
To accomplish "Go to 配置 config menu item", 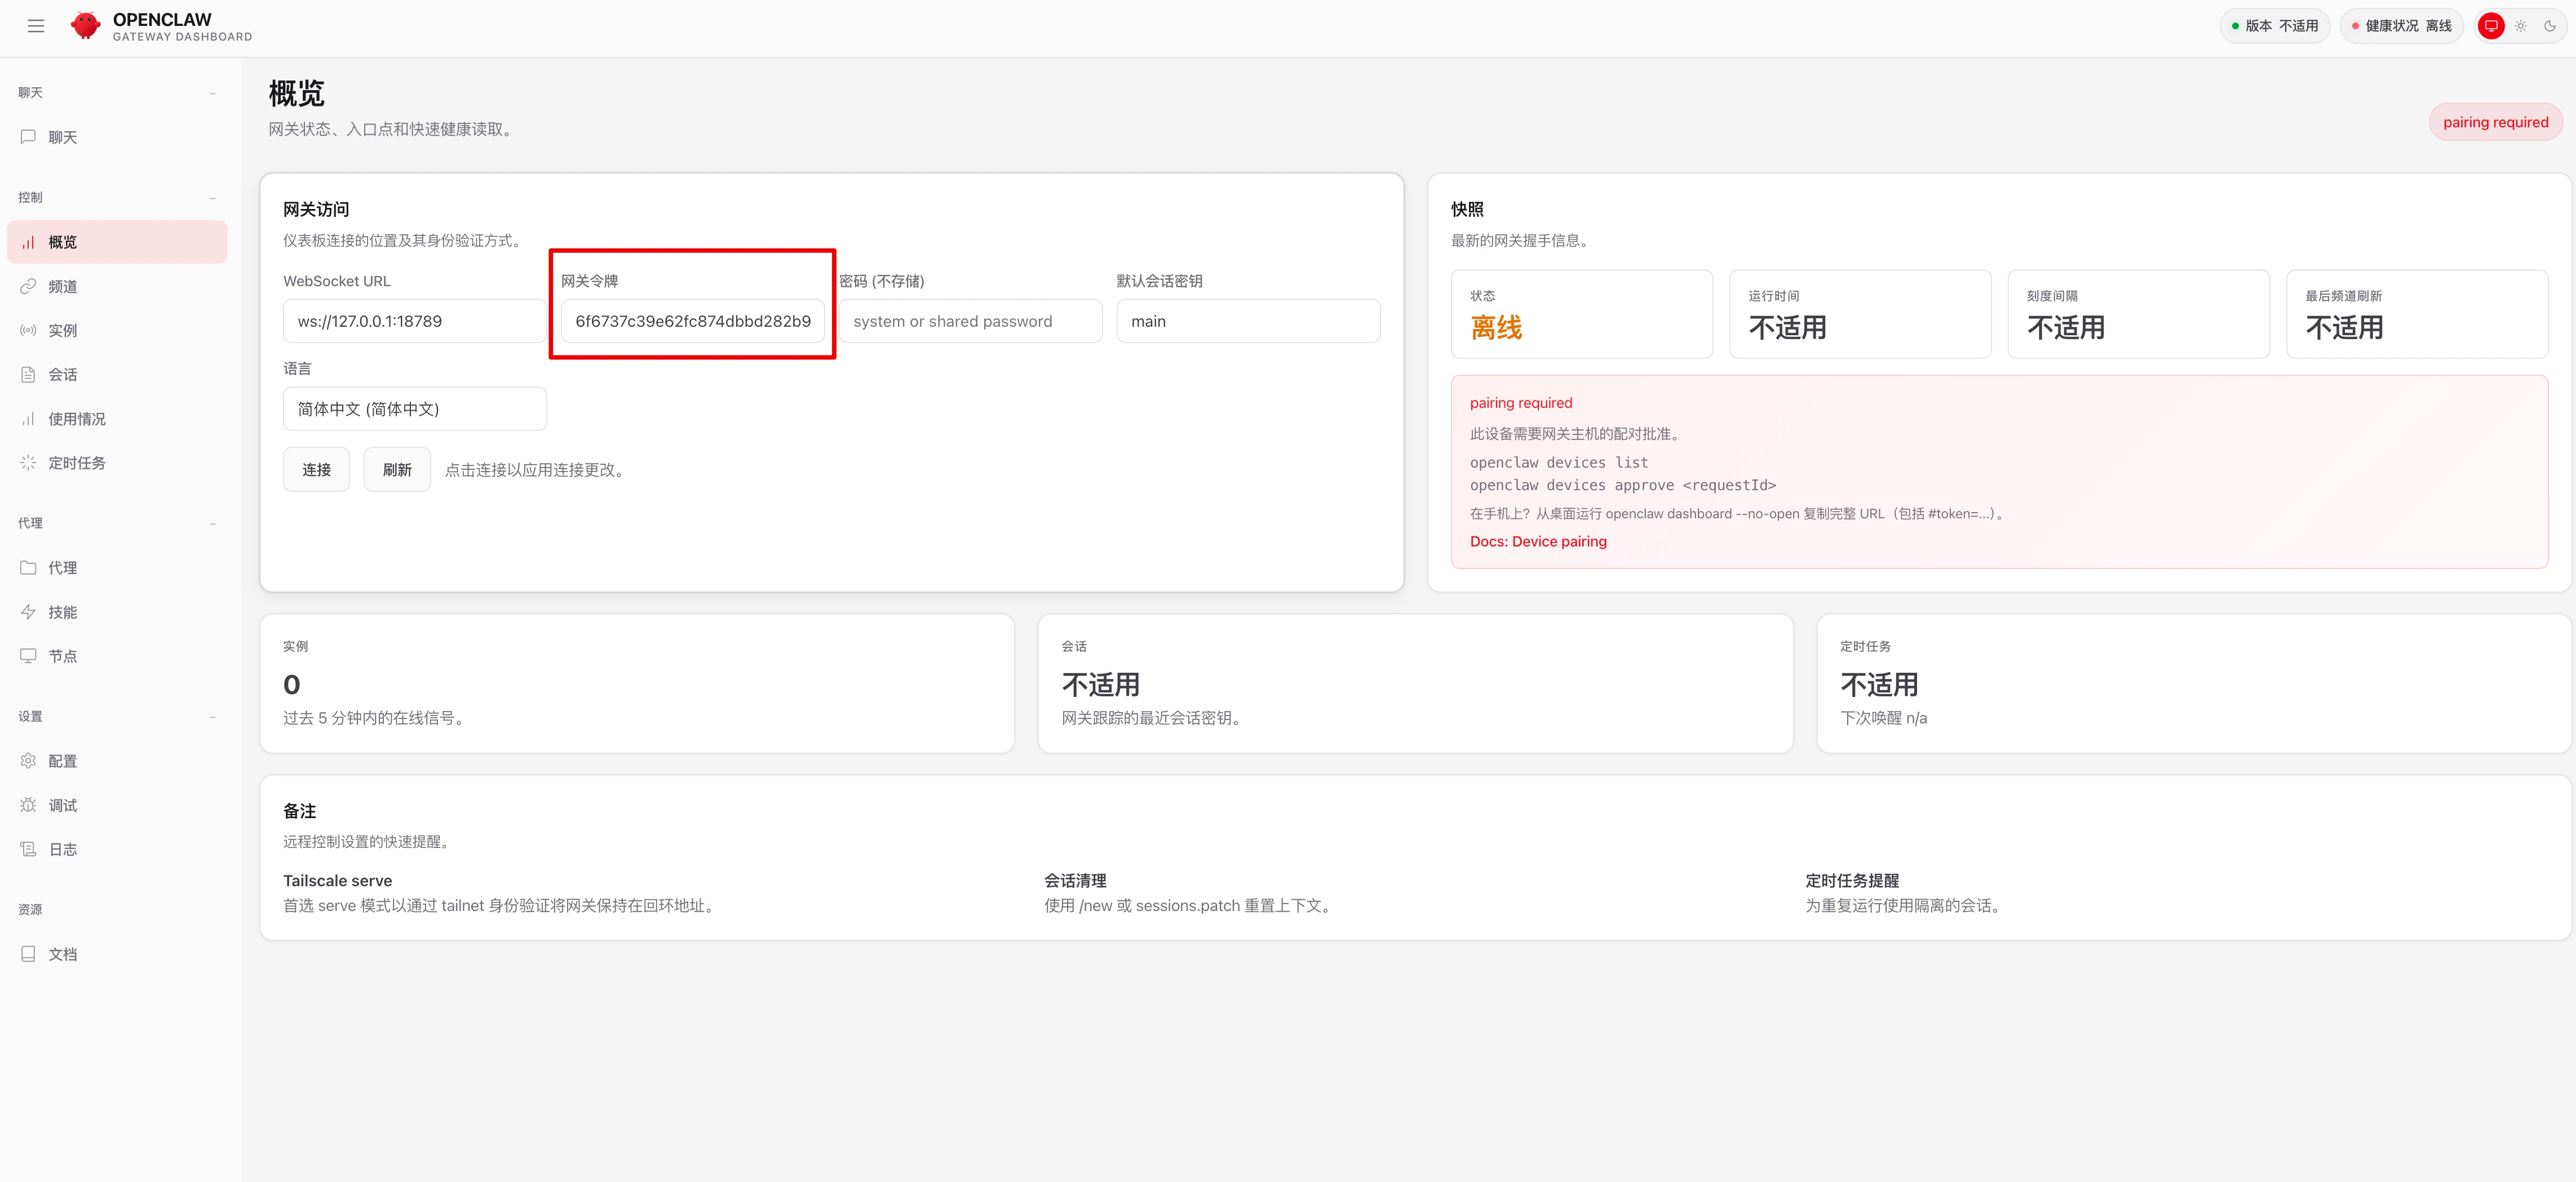I will (x=62, y=761).
